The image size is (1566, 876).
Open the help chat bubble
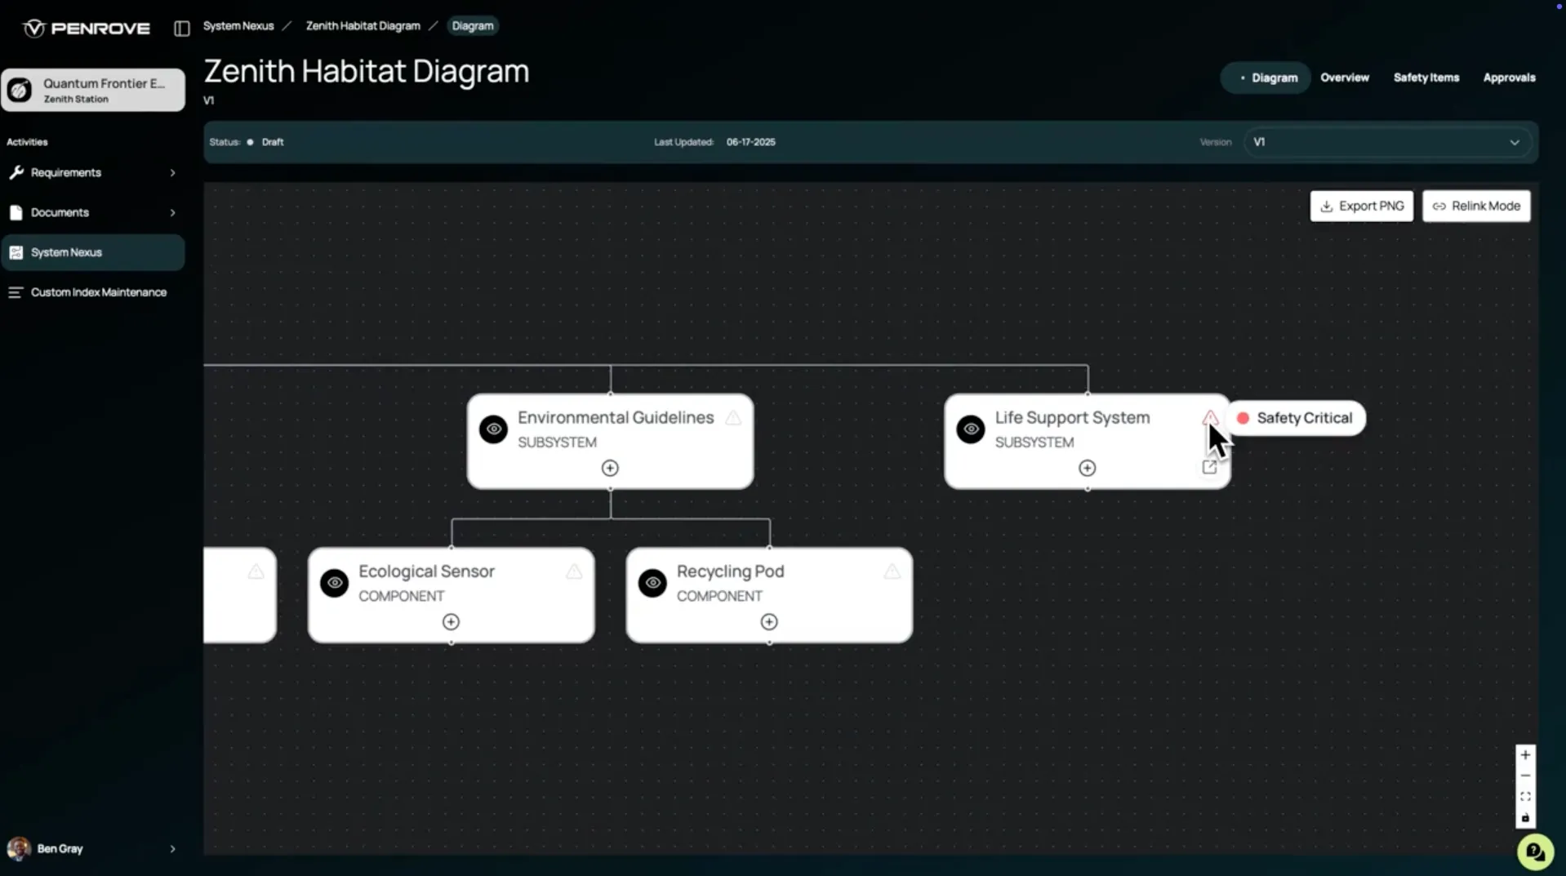(1535, 852)
